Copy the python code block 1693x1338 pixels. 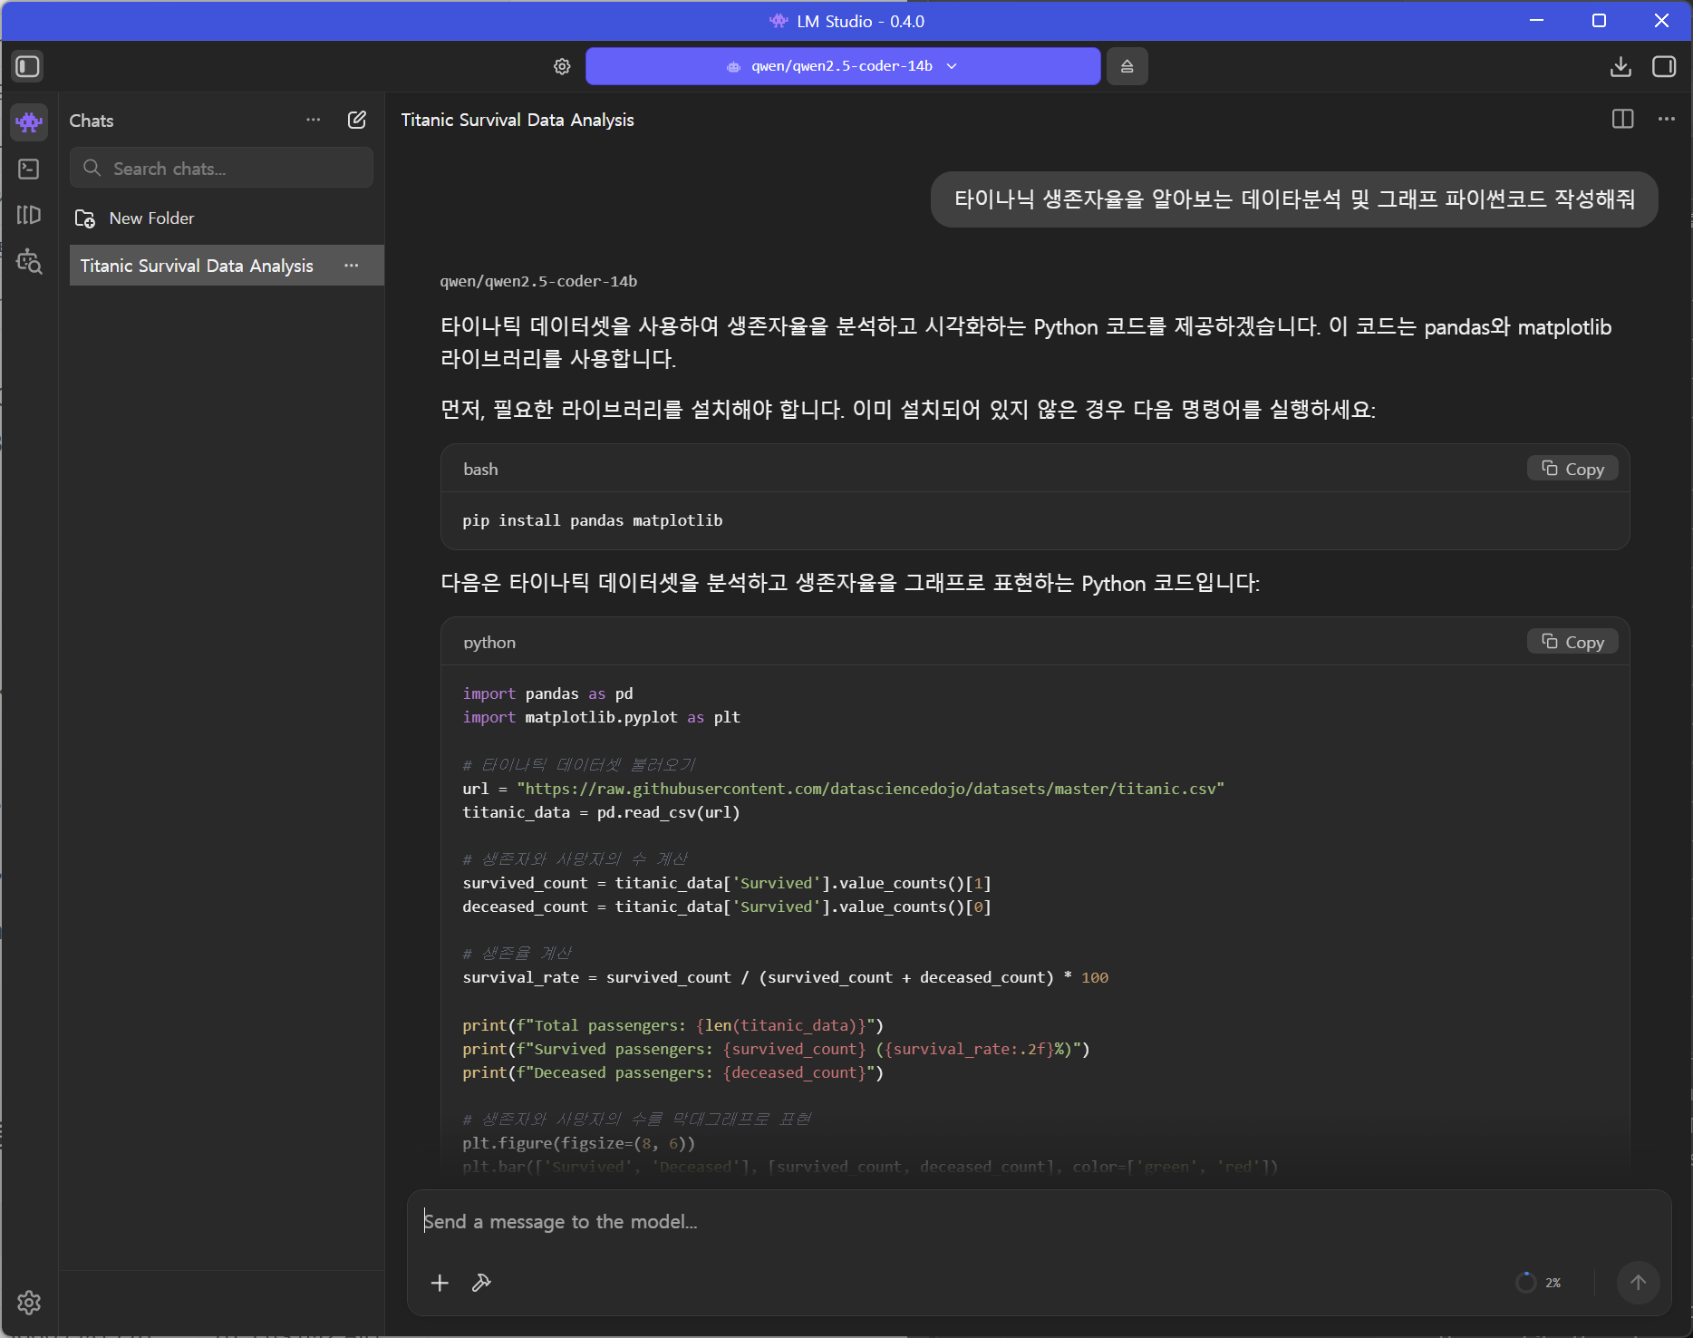[1572, 642]
